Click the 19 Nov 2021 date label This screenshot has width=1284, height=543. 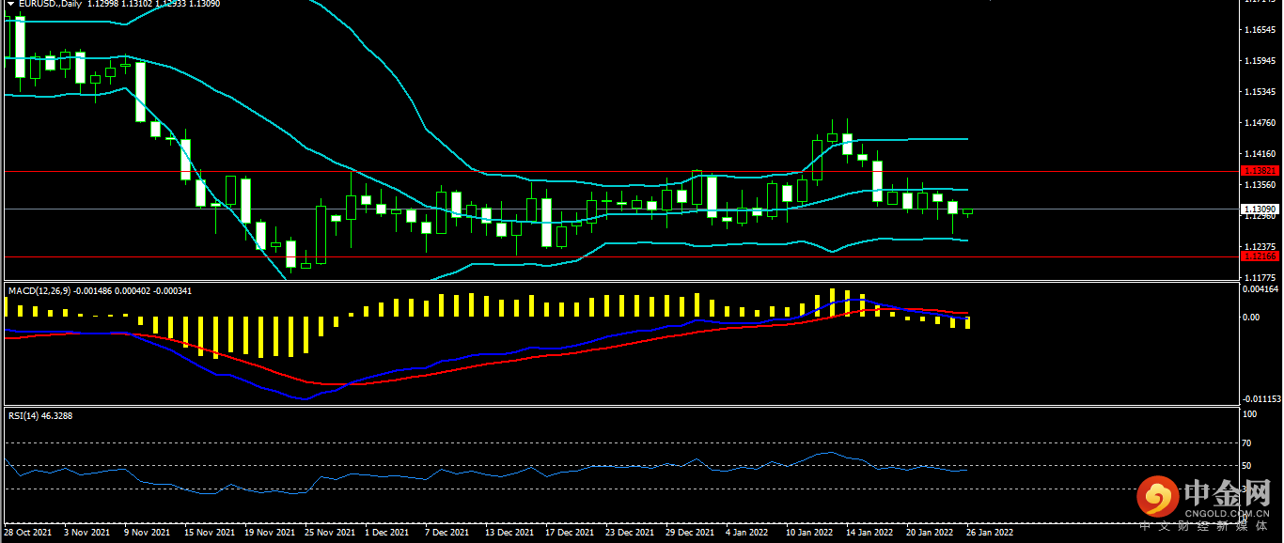coord(269,533)
